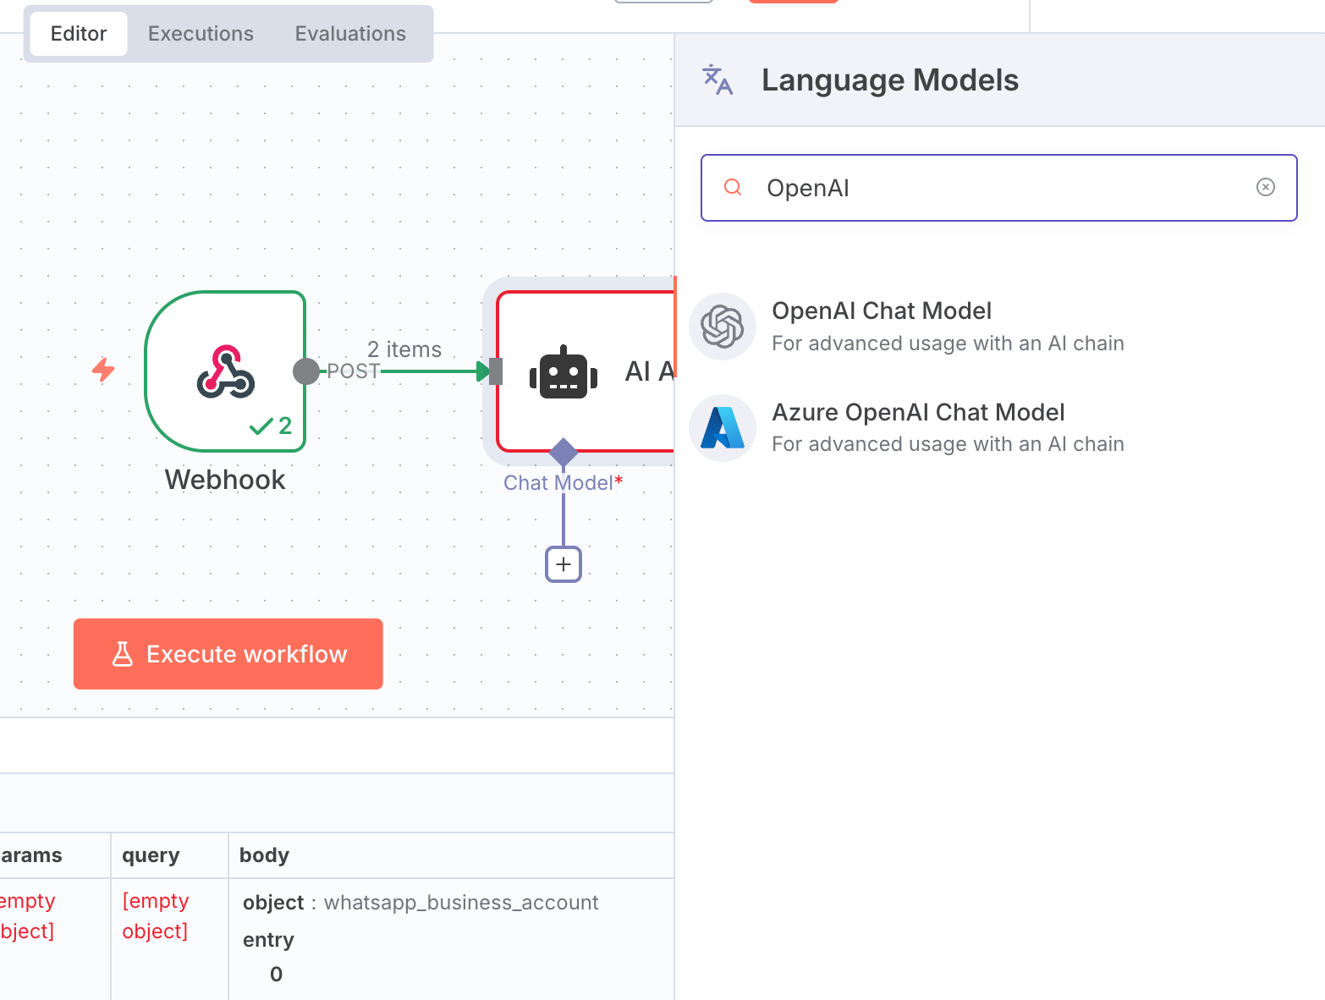Click the Azure 'For advanced usage' description

point(948,444)
